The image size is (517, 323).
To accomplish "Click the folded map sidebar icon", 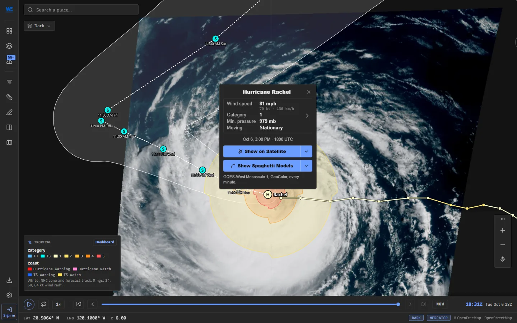I will 9,142.
